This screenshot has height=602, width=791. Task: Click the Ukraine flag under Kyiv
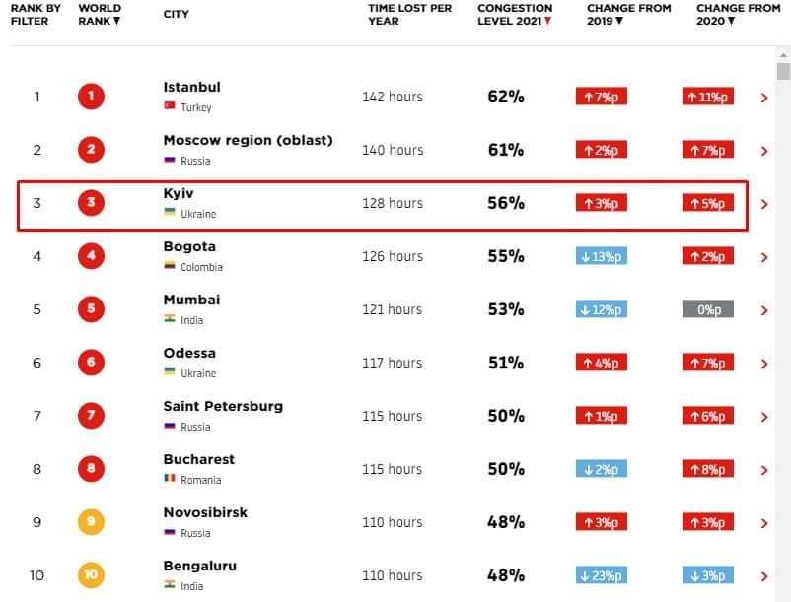pyautogui.click(x=170, y=212)
